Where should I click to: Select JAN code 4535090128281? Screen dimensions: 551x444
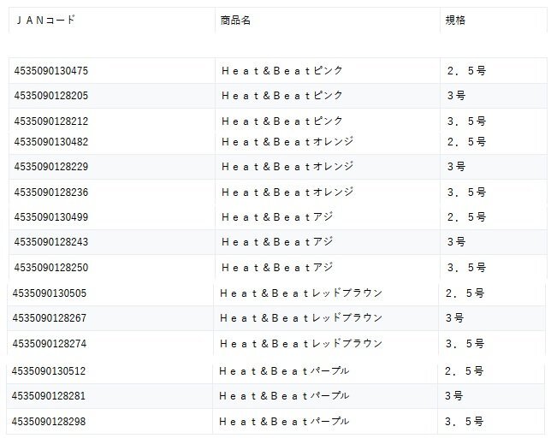coord(49,396)
